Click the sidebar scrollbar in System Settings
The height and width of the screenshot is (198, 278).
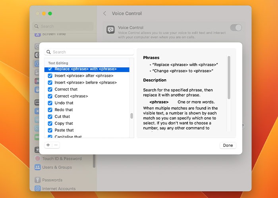[94, 161]
